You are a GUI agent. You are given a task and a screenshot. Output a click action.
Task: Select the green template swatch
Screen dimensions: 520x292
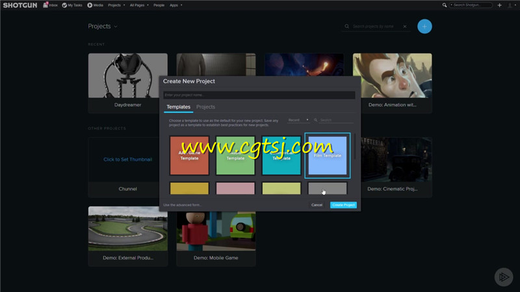235,155
